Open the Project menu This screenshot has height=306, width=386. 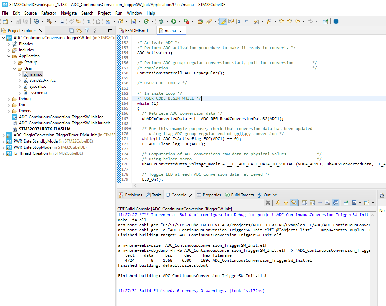pos(104,13)
